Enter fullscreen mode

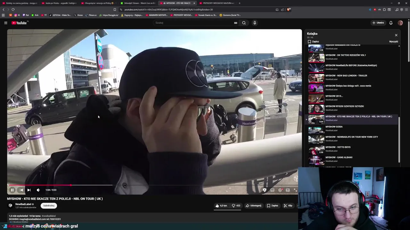click(295, 190)
